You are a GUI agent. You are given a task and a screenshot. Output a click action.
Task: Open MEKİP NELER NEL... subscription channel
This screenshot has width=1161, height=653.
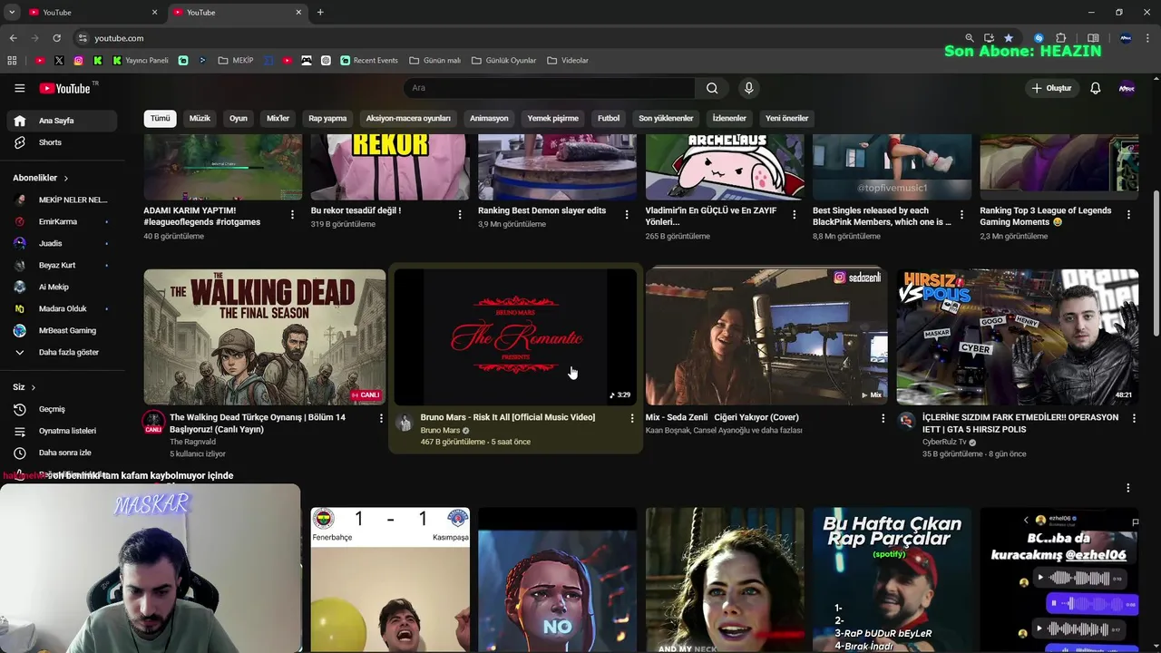pyautogui.click(x=60, y=200)
